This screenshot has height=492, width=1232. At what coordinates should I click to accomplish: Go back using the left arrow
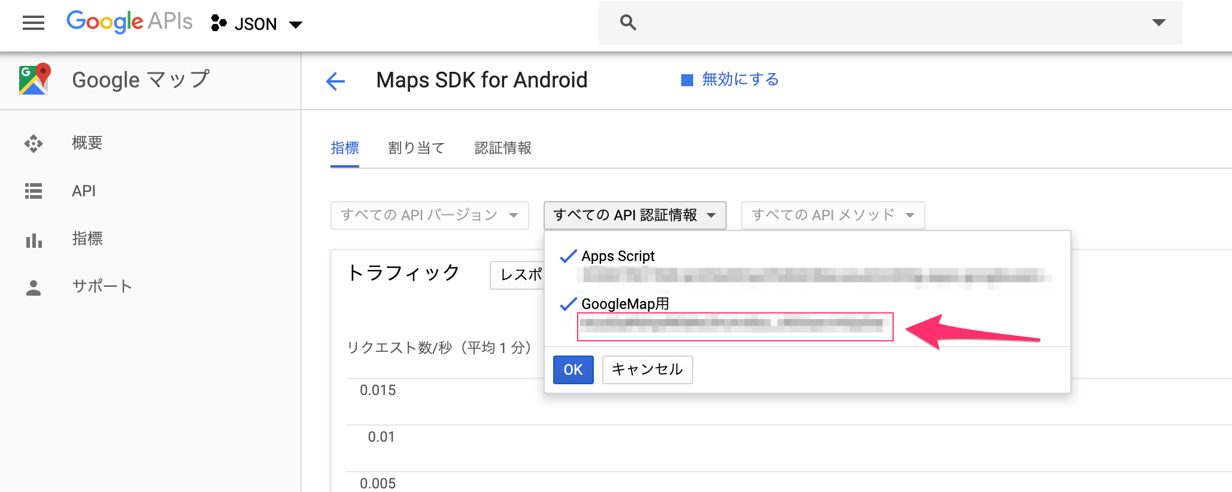point(336,81)
